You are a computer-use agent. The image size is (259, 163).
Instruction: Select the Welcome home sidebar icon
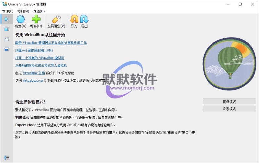click(6, 19)
